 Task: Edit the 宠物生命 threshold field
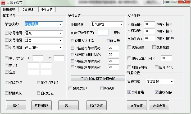149,39
